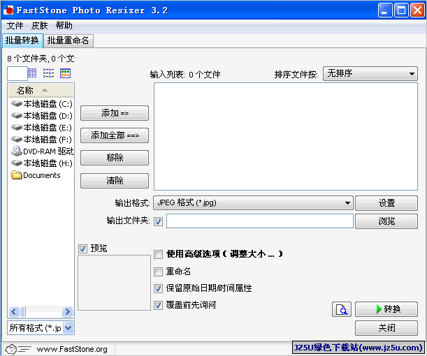
Task: Switch to the 批量转换 tab
Action: tap(22, 40)
